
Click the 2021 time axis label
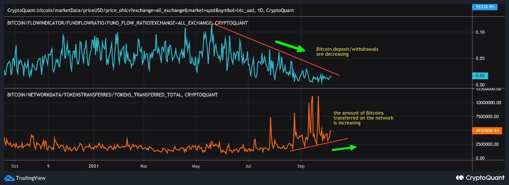click(x=93, y=167)
